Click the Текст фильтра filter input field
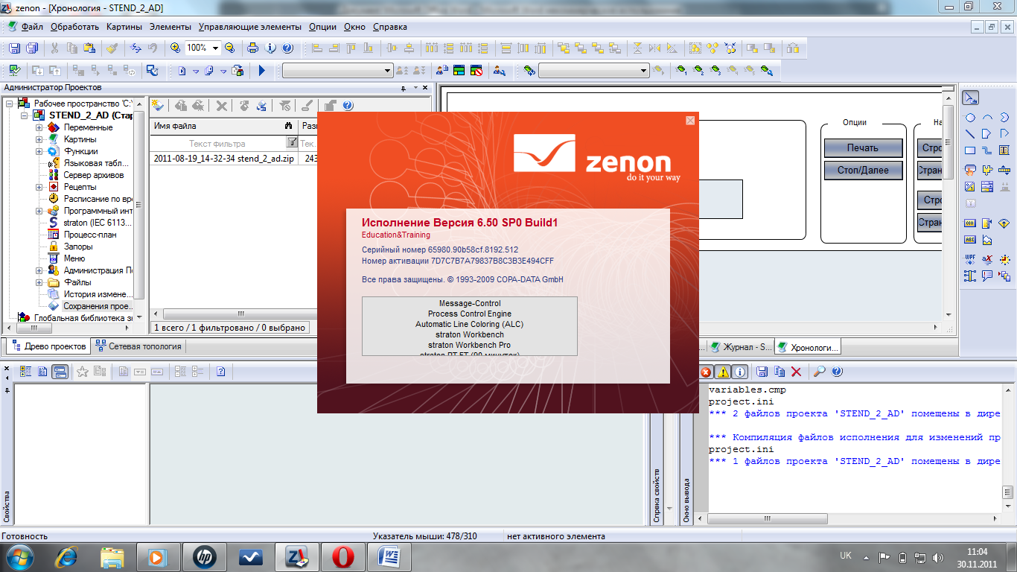The width and height of the screenshot is (1017, 572). 217,143
